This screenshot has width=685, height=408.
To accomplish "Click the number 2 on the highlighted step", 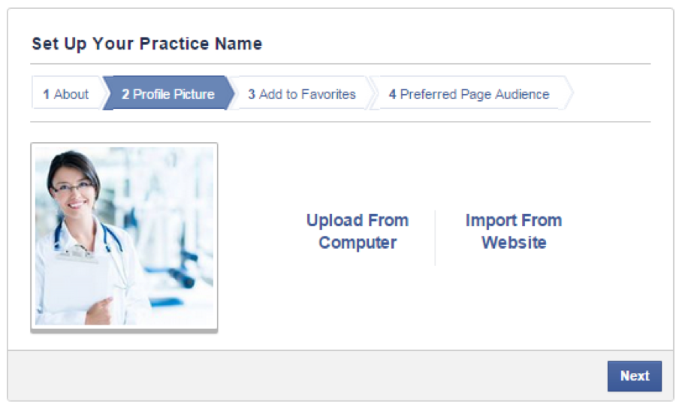I will click(125, 94).
